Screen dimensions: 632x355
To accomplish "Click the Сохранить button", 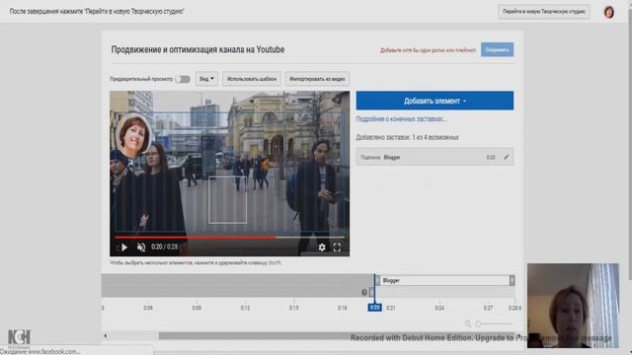I will pos(497,50).
